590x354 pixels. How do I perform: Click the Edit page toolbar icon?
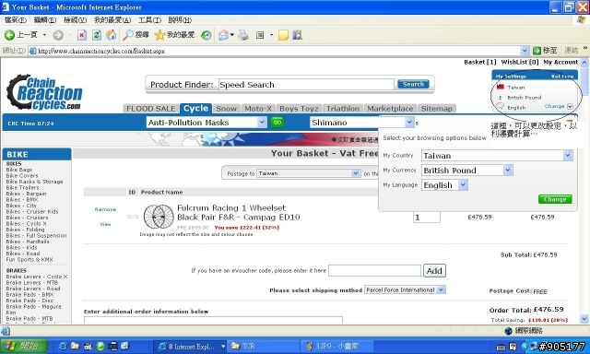coord(260,35)
